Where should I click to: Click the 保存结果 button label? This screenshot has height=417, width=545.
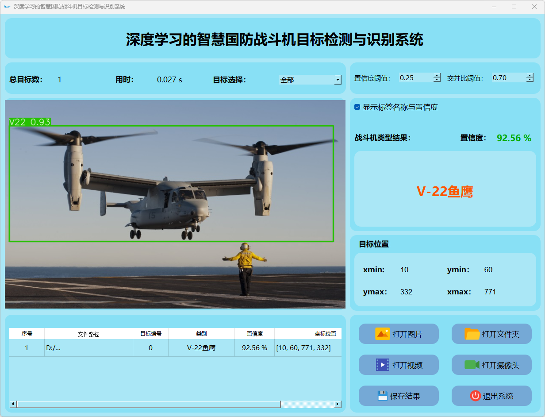(x=405, y=396)
